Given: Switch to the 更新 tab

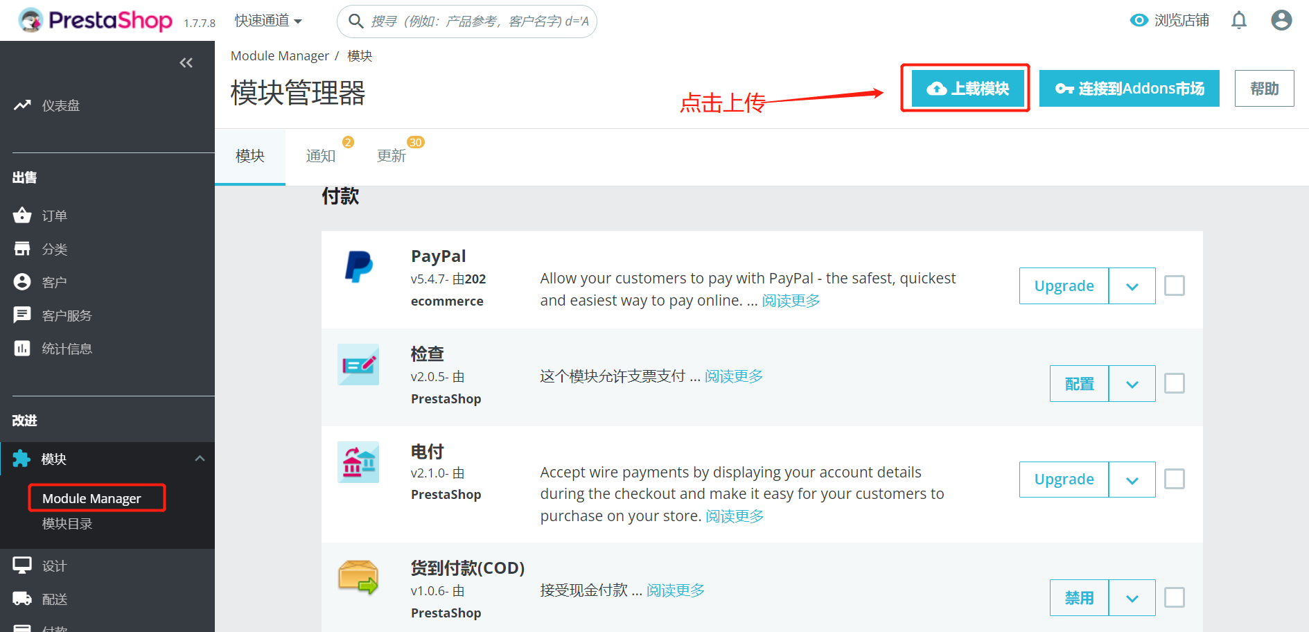Looking at the screenshot, I should (x=392, y=156).
